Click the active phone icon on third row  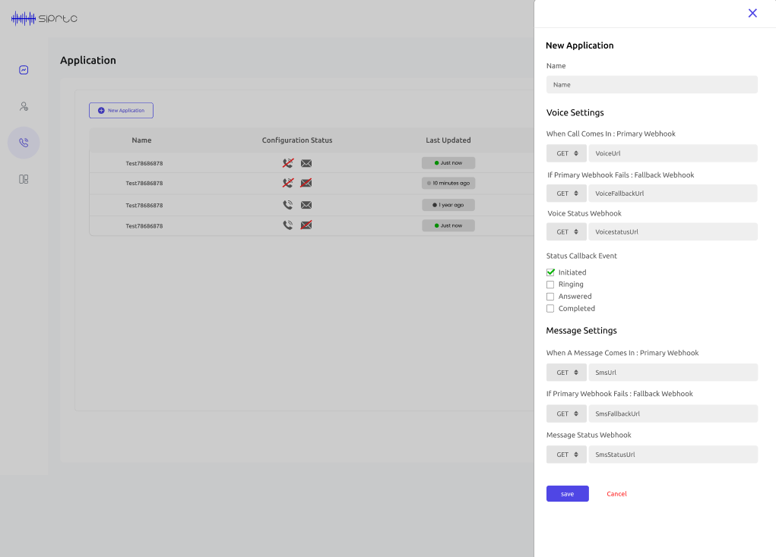coord(287,204)
